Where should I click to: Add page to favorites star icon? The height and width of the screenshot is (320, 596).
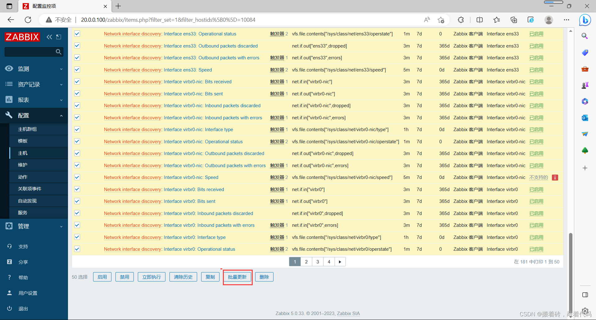tap(441, 20)
